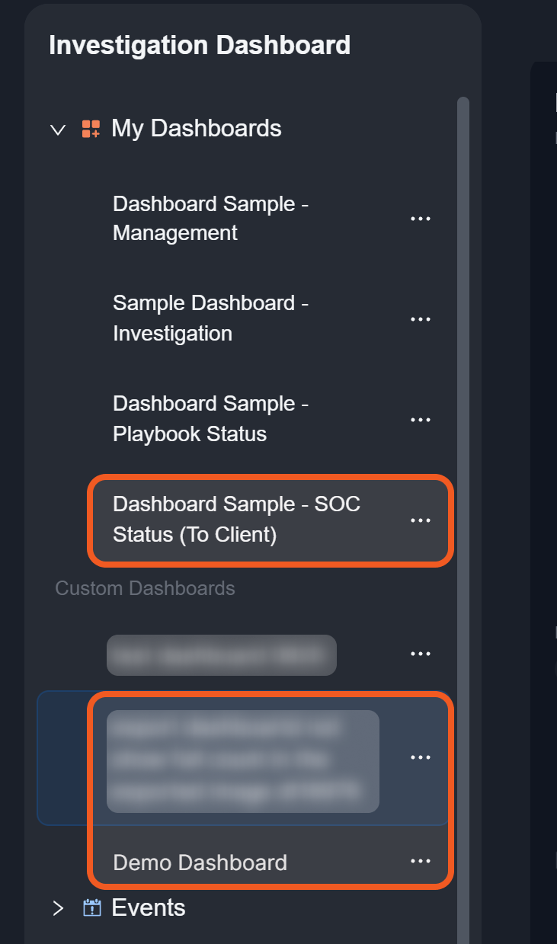Open more options for Dashboard Sample - Management

(x=421, y=219)
